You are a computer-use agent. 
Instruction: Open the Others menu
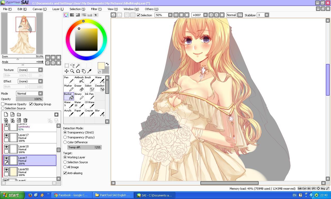[x=152, y=9]
